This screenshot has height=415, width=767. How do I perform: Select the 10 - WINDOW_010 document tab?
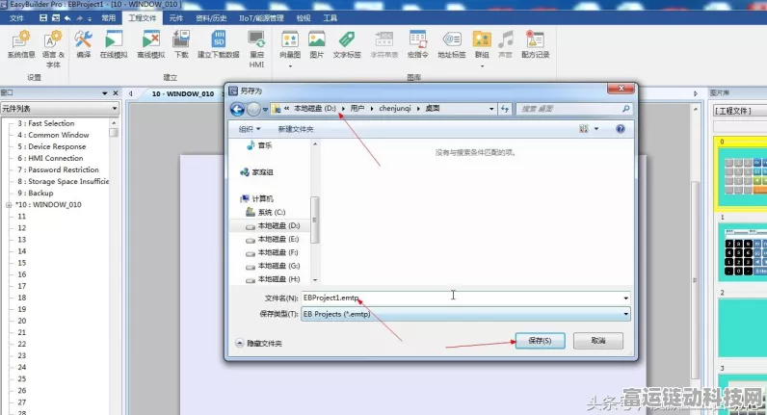(x=182, y=93)
